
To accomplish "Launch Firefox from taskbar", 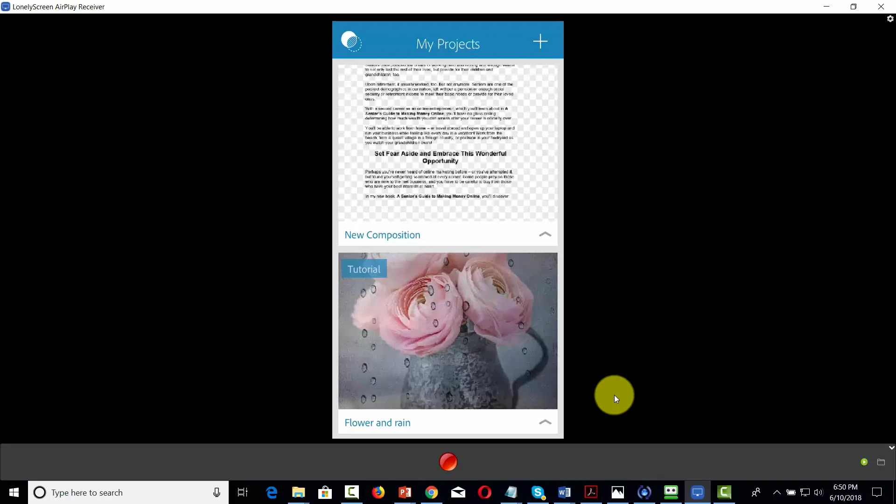I will tap(378, 492).
